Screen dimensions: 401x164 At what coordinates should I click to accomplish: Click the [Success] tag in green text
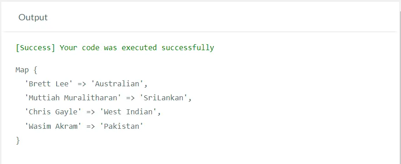(x=35, y=48)
